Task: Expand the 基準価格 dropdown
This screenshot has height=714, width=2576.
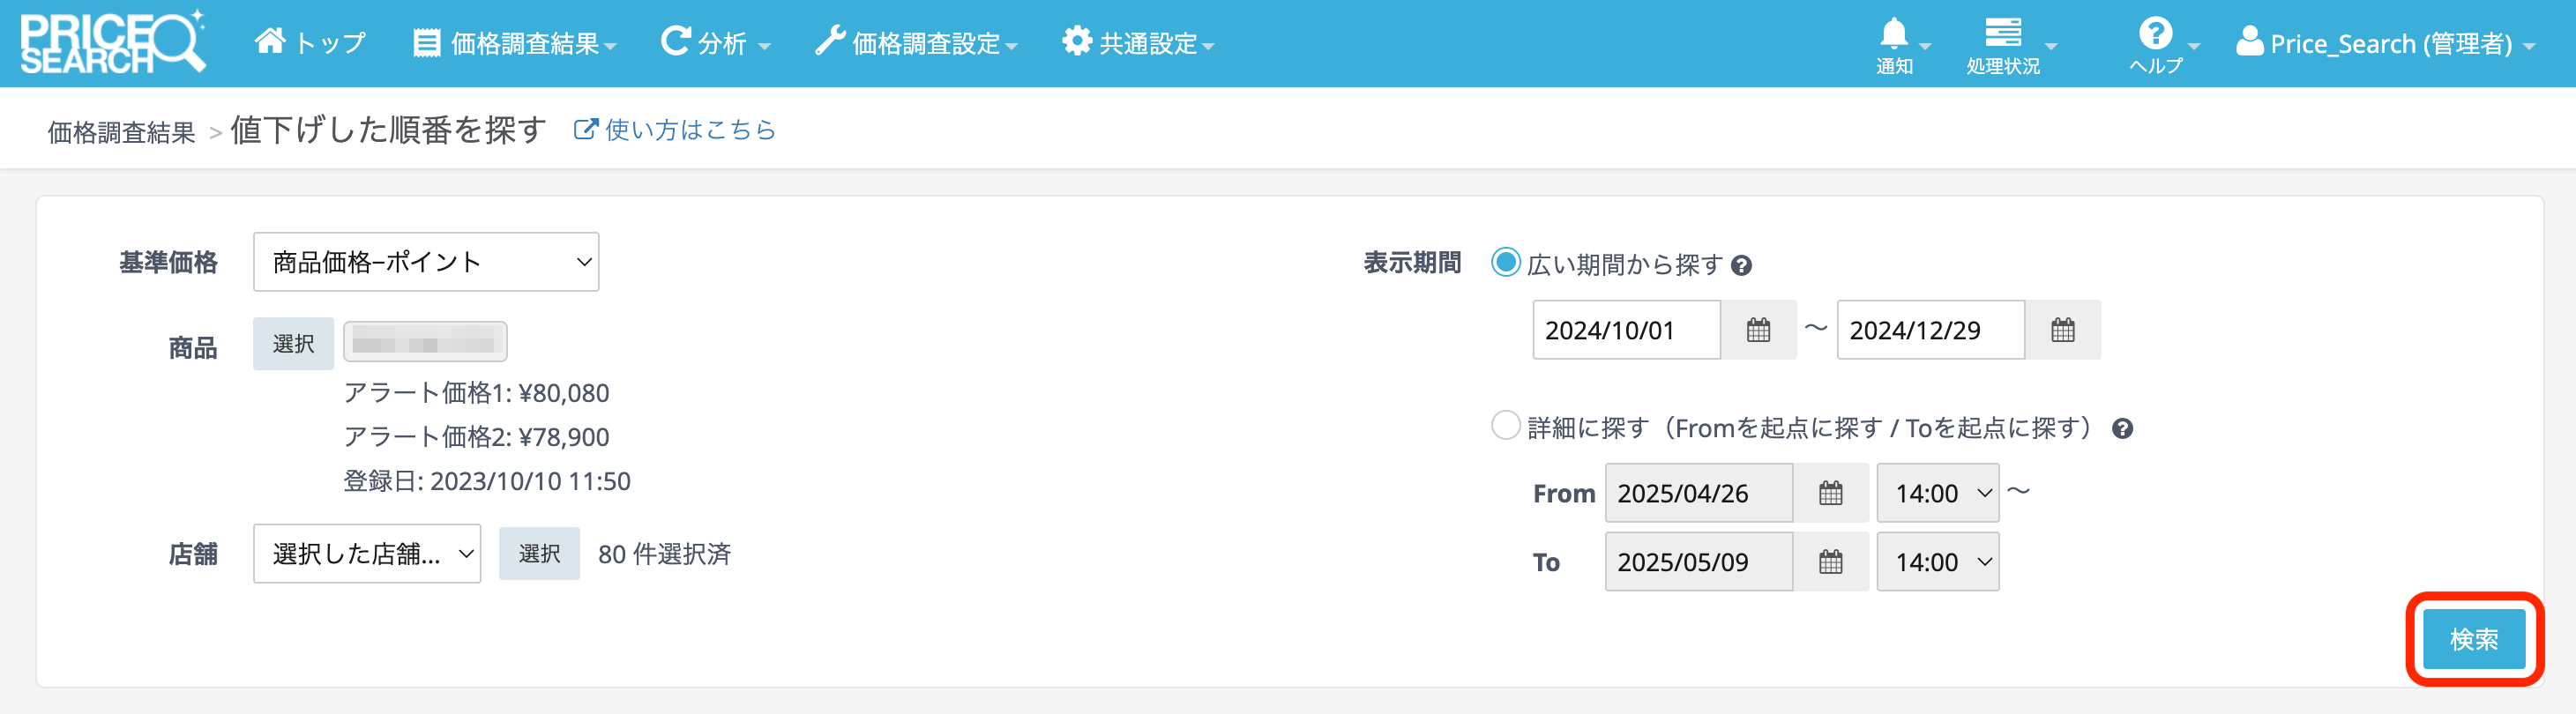Action: pos(426,262)
